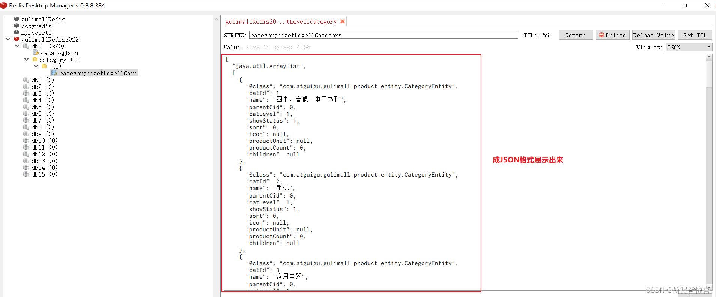This screenshot has height=297, width=716.
Task: Click the db14 database icon
Action: [26, 168]
